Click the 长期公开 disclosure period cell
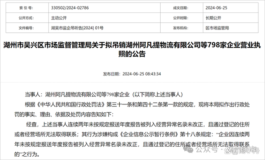265x160 pixels. coord(231,18)
